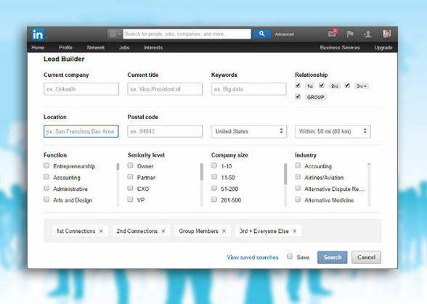
Task: Click the blue Search button
Action: (x=333, y=257)
